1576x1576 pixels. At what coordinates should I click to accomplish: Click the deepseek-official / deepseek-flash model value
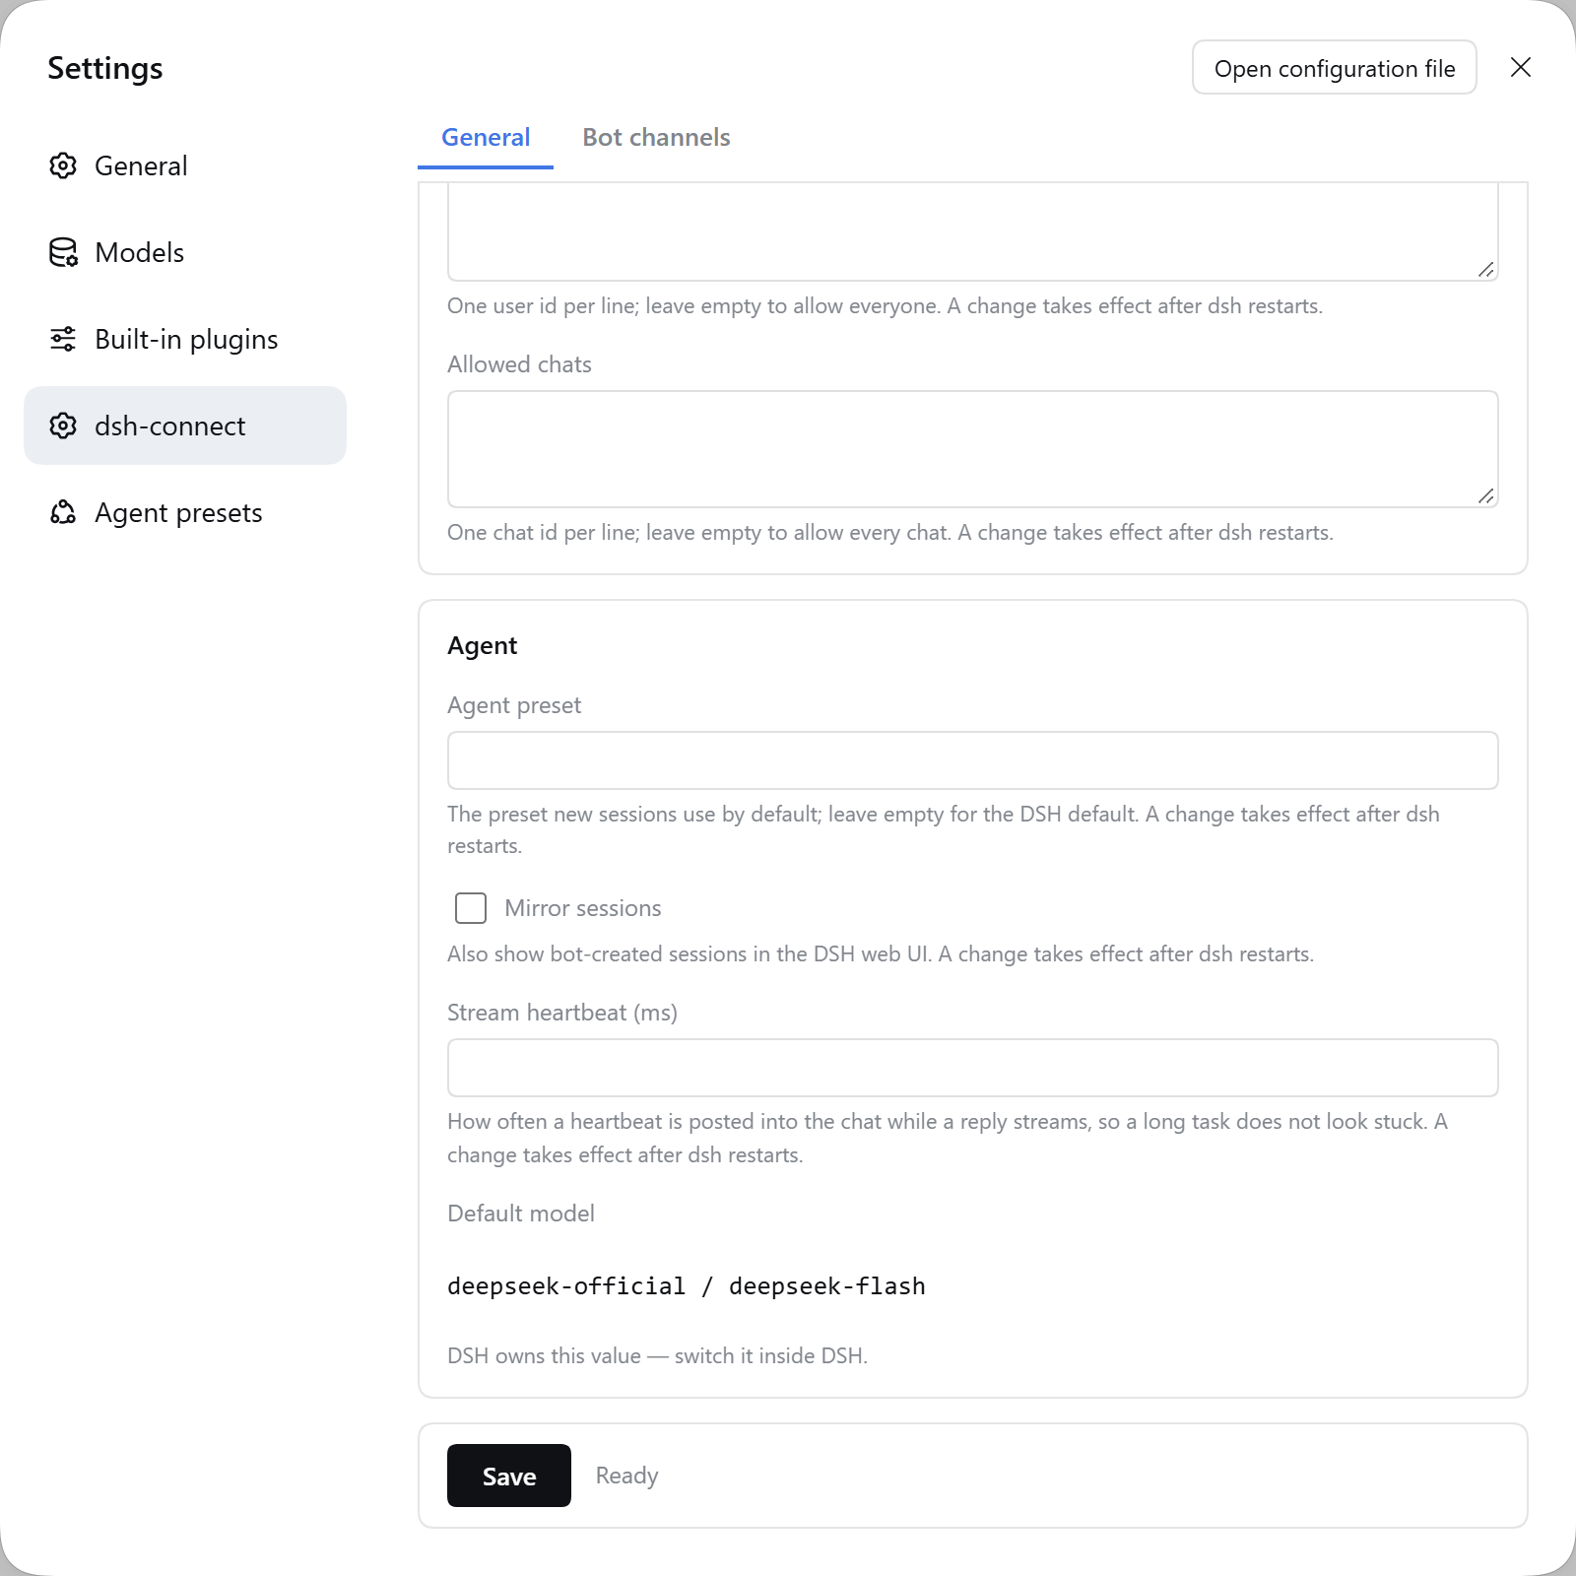687,1286
